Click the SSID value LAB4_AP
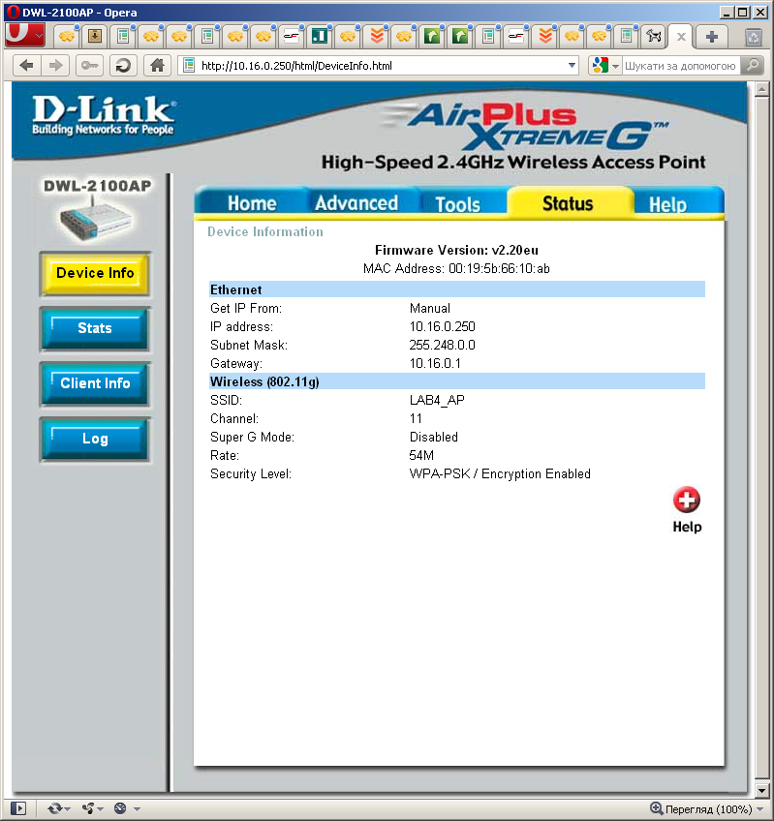Screen dimensions: 774x821 [x=437, y=400]
